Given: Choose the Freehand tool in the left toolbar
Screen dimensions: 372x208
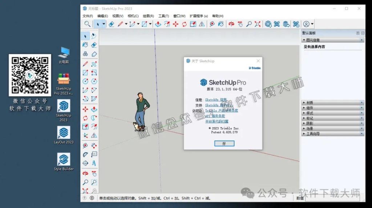Looking at the screenshot, I should pyautogui.click(x=94, y=64).
